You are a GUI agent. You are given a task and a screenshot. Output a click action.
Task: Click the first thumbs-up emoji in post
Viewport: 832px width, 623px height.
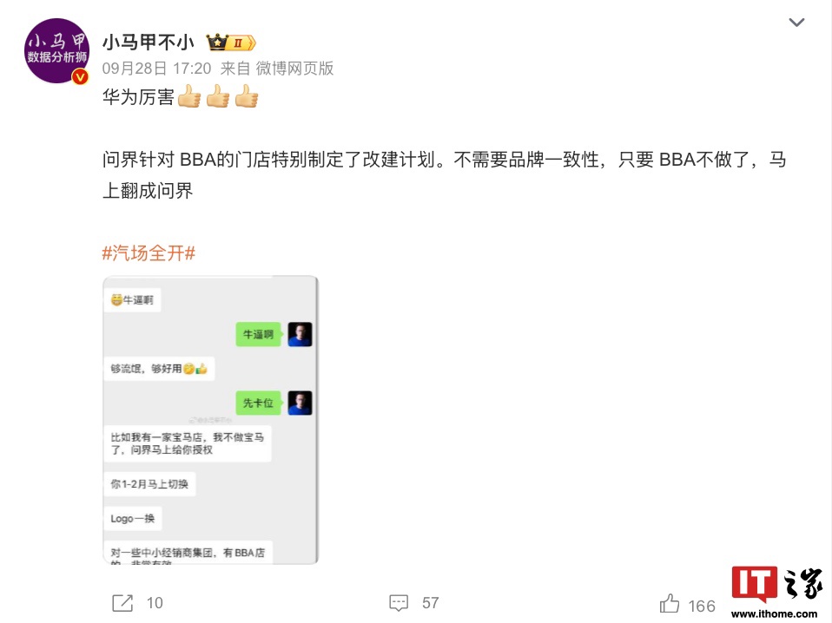point(189,97)
